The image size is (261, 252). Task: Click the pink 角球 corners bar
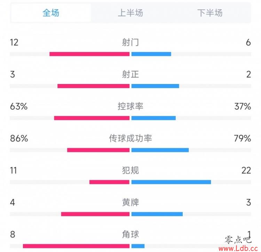click(76, 246)
